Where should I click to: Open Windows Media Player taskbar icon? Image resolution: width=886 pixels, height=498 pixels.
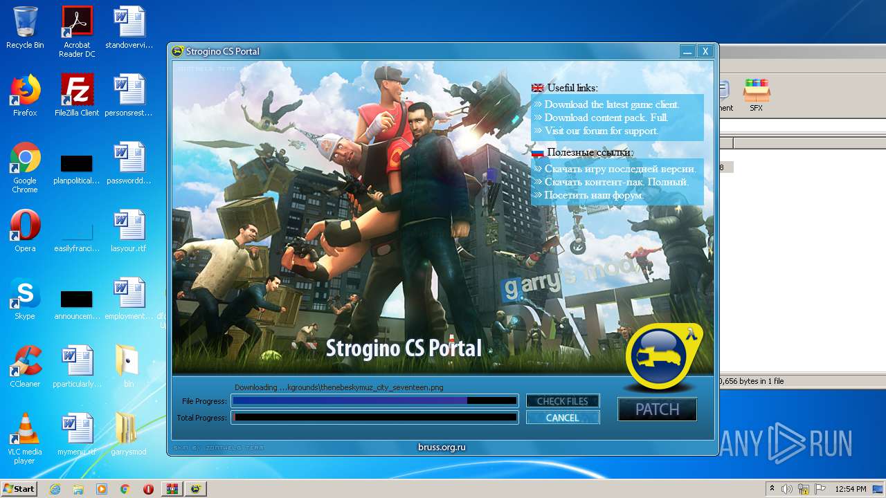pyautogui.click(x=102, y=489)
